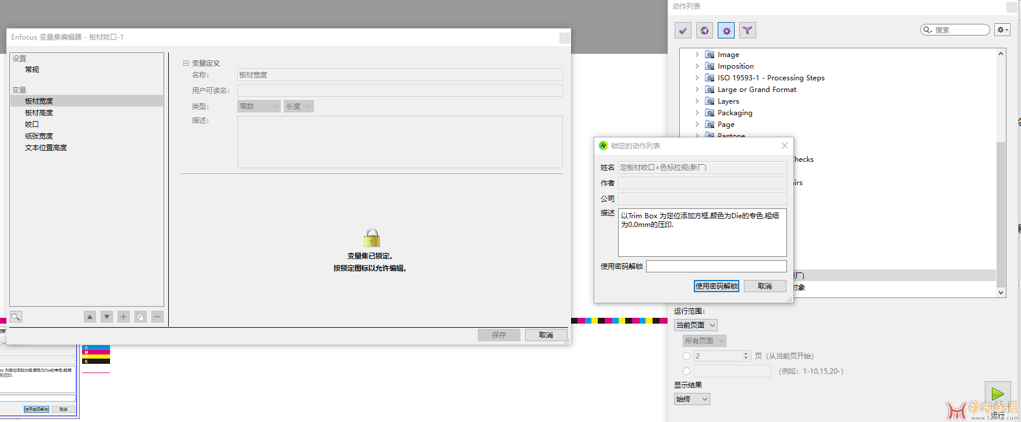Click the Layers folder icon
1021x422 pixels.
coord(710,101)
